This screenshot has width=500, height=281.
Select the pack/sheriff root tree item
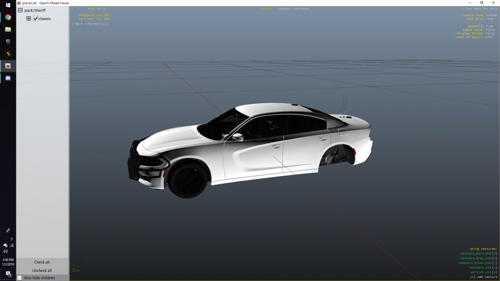(x=35, y=10)
